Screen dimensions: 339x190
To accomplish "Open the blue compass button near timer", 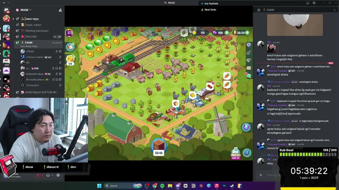I will click(247, 153).
